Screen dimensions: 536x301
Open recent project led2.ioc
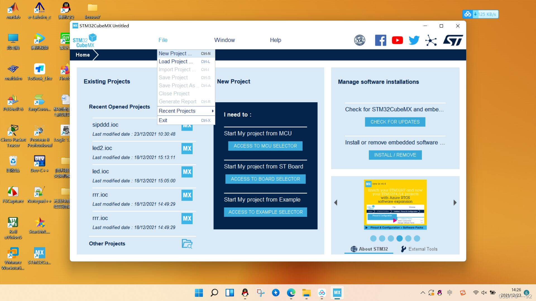tap(102, 148)
